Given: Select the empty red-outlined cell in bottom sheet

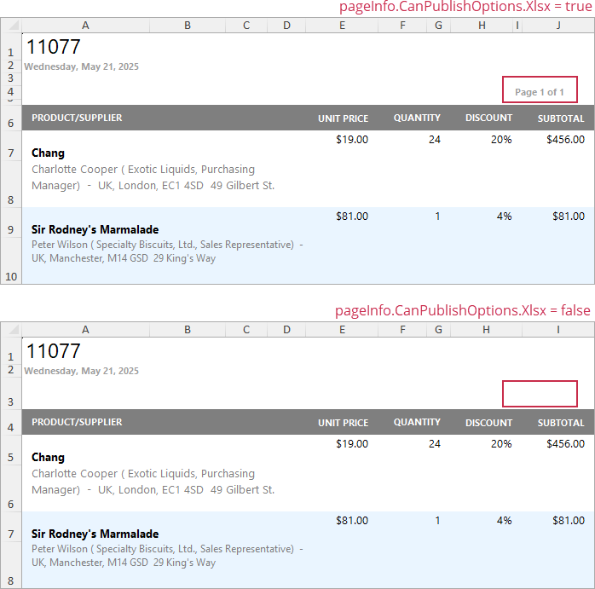Looking at the screenshot, I should [540, 394].
